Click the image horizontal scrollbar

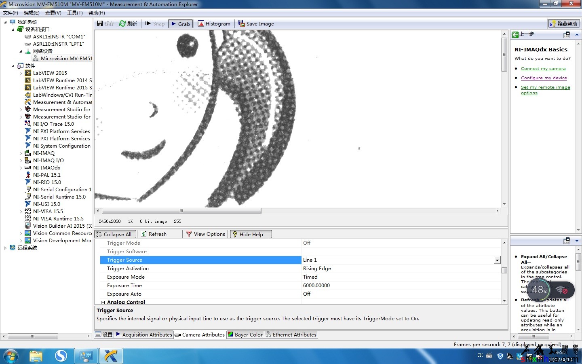(181, 211)
